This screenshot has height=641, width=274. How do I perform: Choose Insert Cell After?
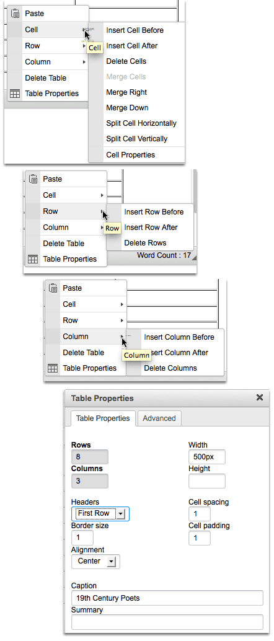tap(131, 46)
